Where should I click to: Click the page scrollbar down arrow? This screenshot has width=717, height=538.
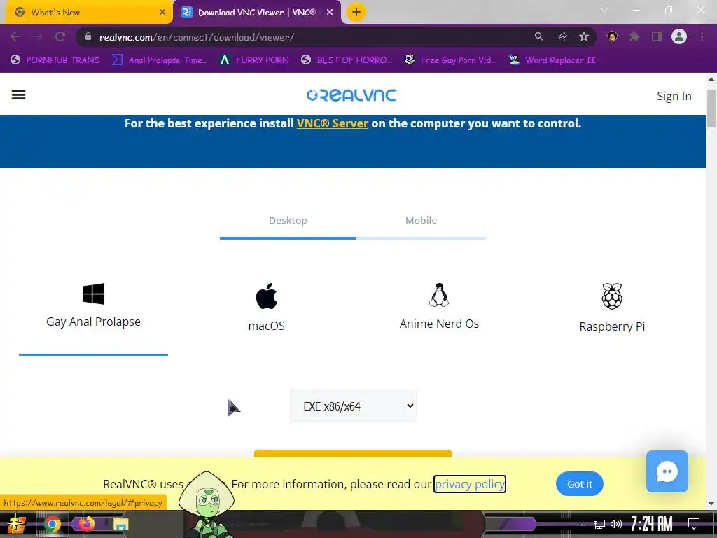(711, 504)
